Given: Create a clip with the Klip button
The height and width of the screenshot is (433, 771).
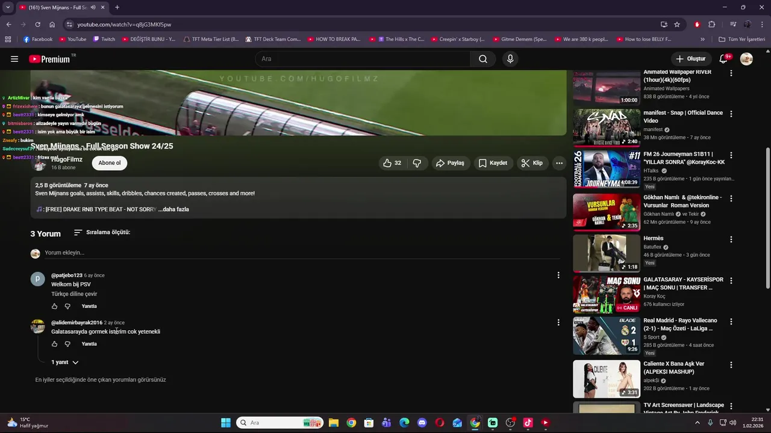Looking at the screenshot, I should click(532, 163).
